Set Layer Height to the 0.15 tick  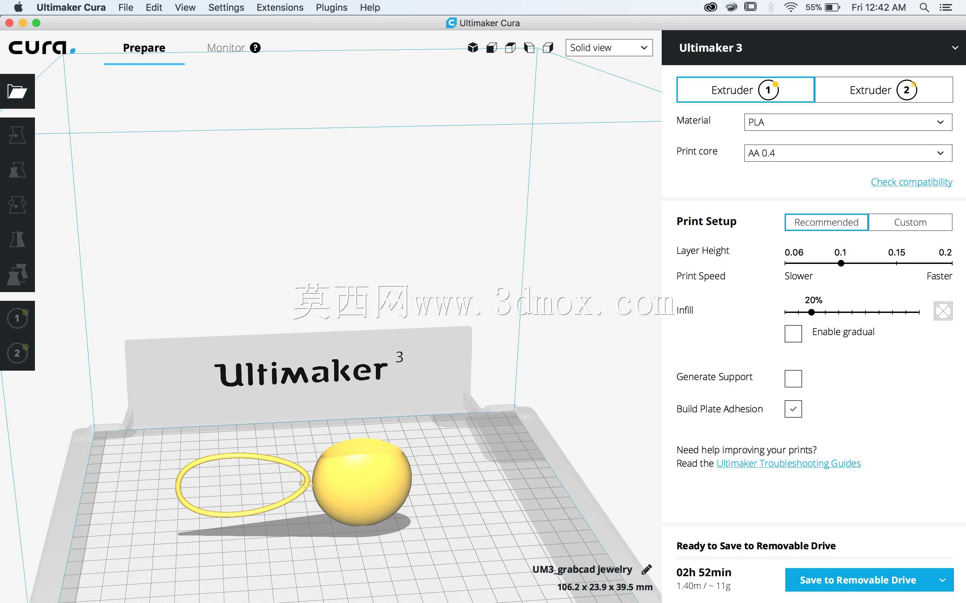(896, 263)
